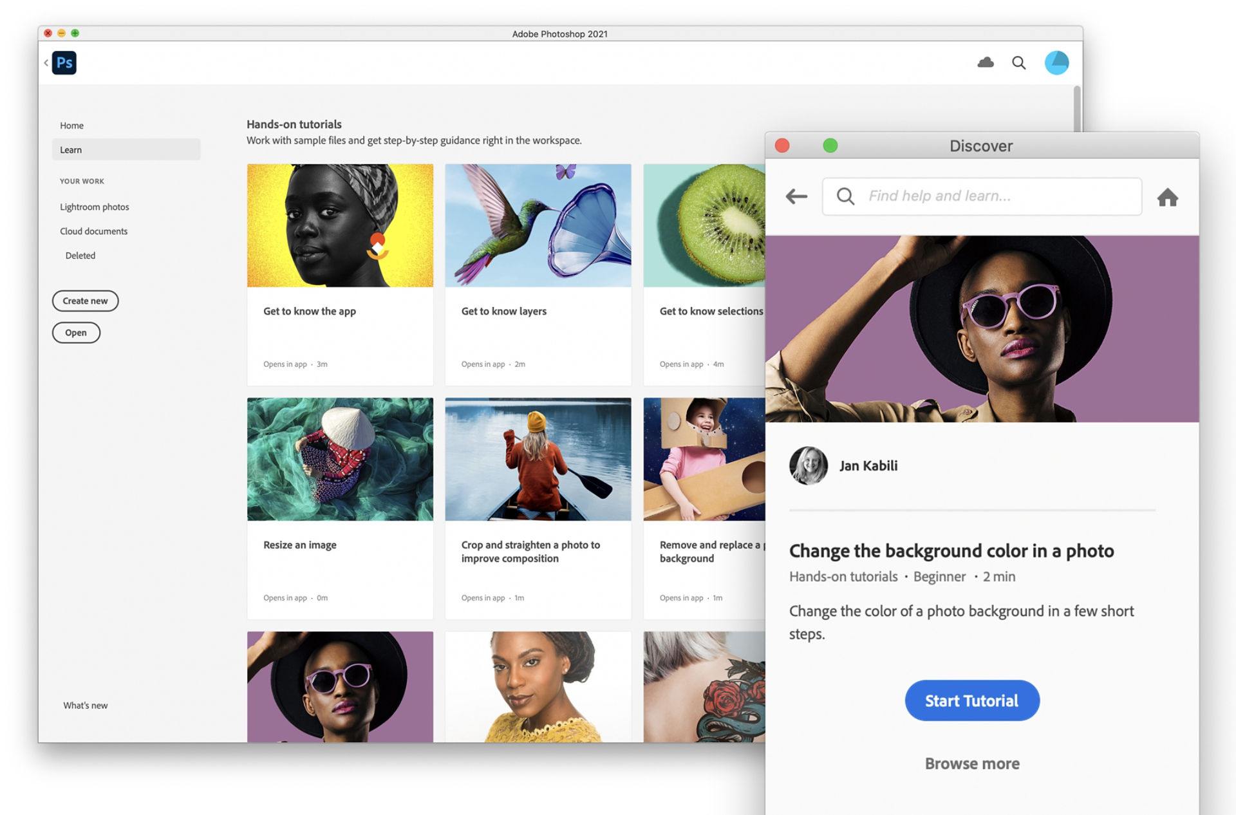The width and height of the screenshot is (1236, 815).
Task: Click Jan Kabili's author avatar
Action: pos(808,465)
